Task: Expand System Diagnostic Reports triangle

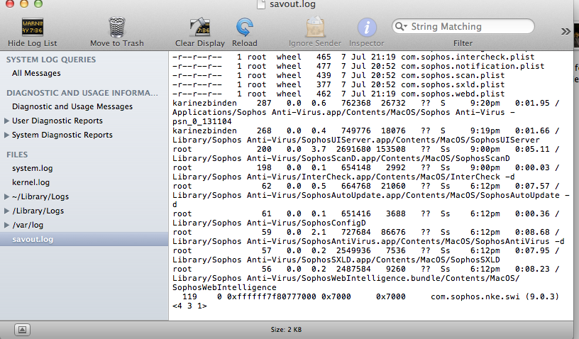Action: tap(6, 135)
